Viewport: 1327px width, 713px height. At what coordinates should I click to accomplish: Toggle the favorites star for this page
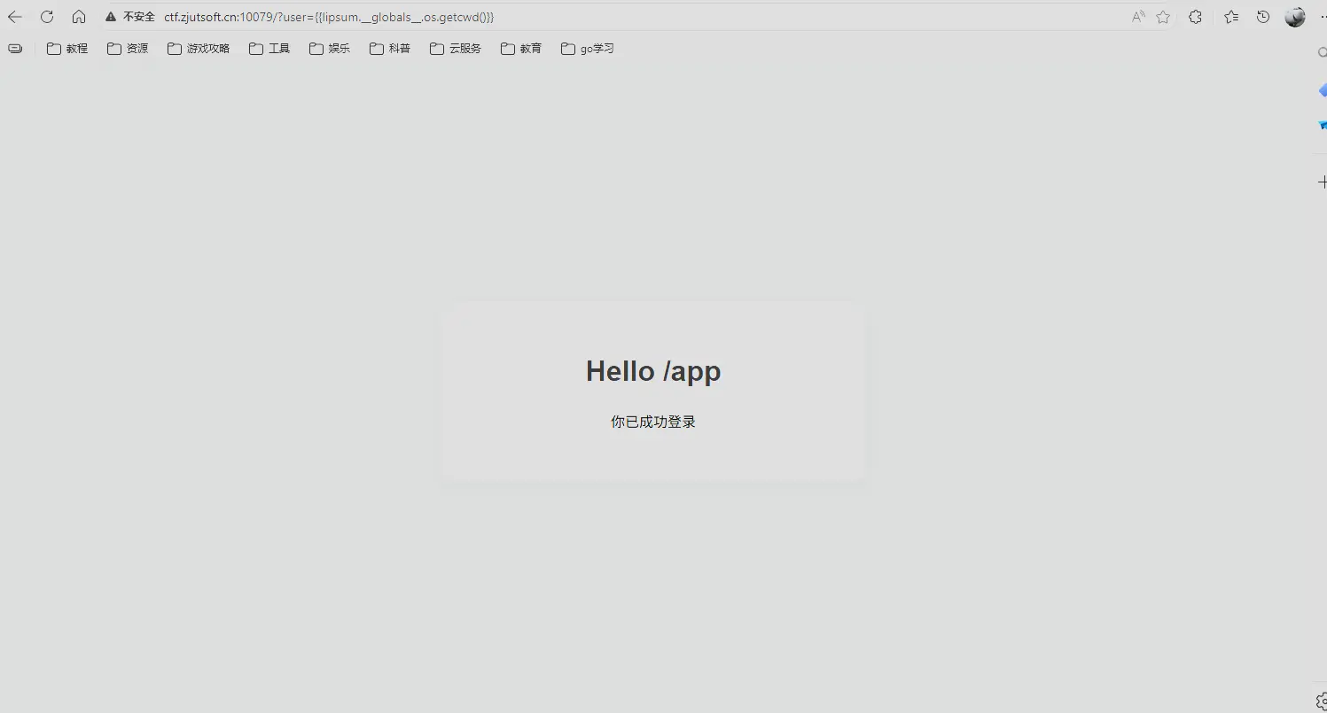point(1163,16)
